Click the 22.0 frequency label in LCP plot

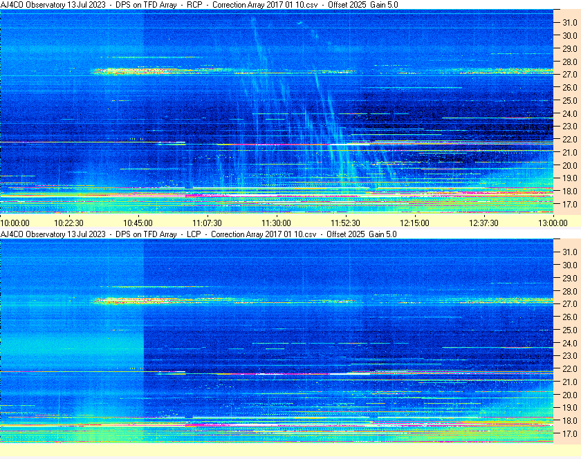[x=570, y=368]
